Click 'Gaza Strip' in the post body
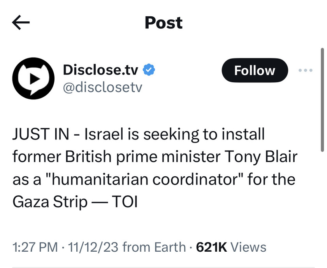 pyautogui.click(x=50, y=202)
